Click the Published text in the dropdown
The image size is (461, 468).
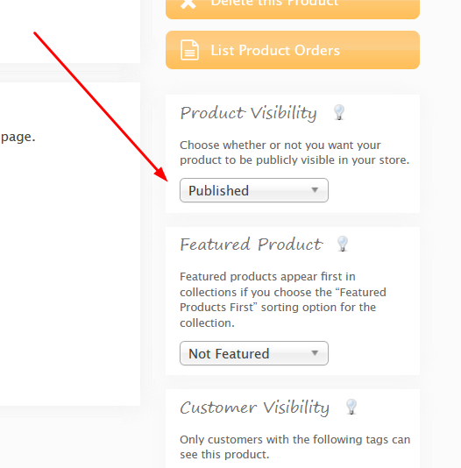219,191
